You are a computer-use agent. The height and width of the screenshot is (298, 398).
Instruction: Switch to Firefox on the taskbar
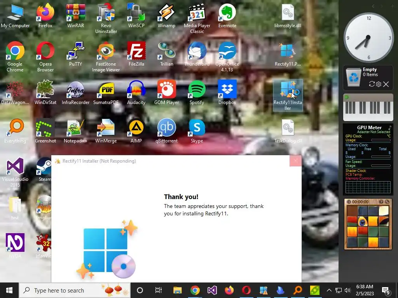(x=229, y=290)
